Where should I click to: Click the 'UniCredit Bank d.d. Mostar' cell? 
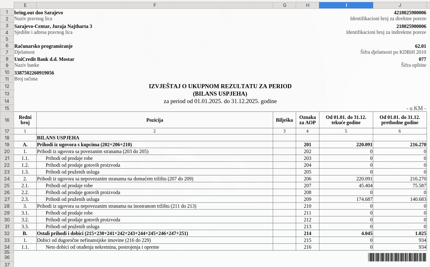(x=44, y=59)
